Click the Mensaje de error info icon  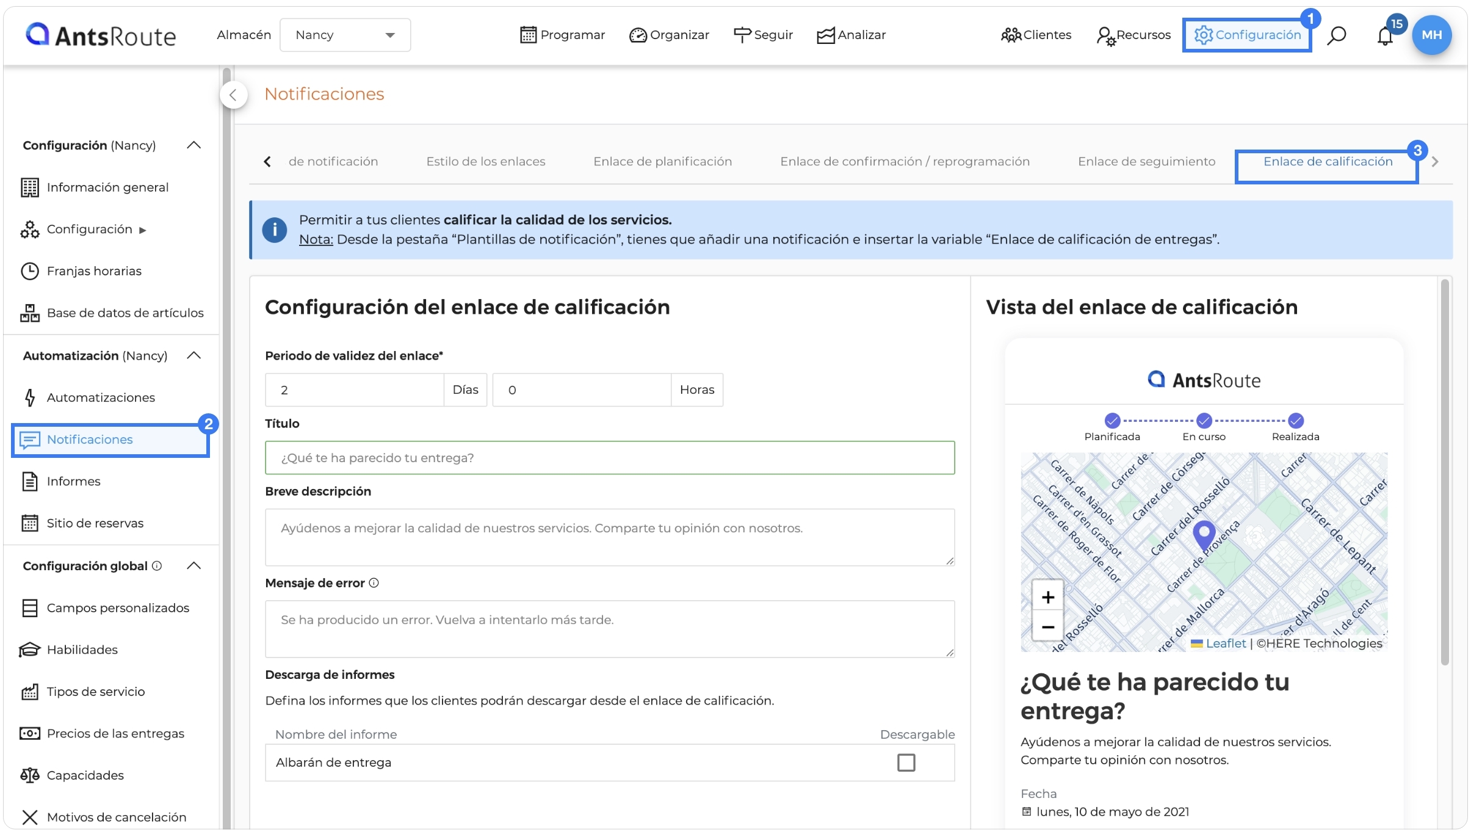(x=374, y=583)
